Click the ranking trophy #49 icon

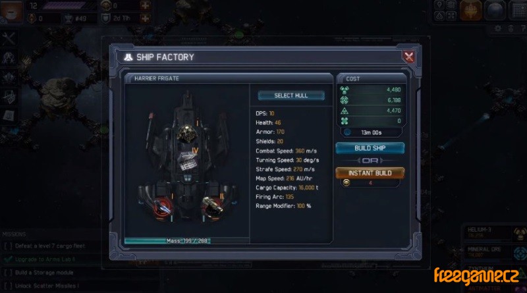click(69, 18)
